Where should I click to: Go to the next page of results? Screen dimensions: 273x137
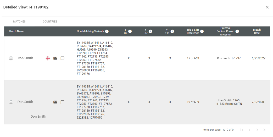257,130
